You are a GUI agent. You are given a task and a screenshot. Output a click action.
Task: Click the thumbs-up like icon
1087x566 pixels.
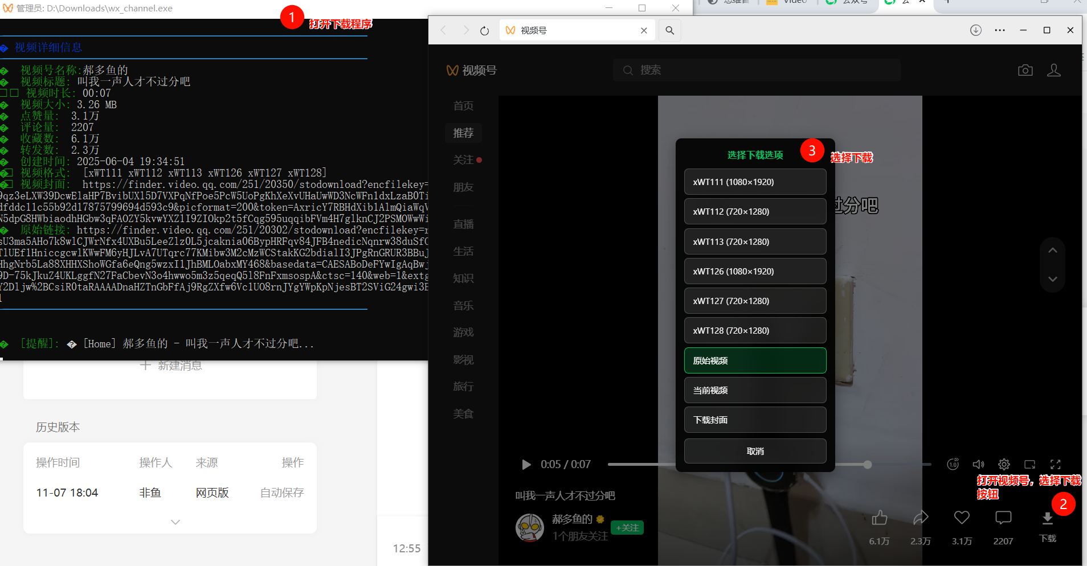click(879, 518)
